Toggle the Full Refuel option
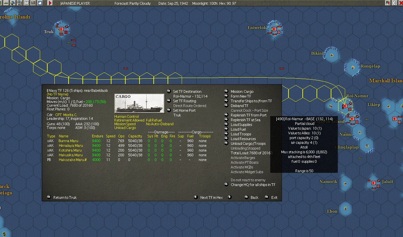 (x=154, y=120)
